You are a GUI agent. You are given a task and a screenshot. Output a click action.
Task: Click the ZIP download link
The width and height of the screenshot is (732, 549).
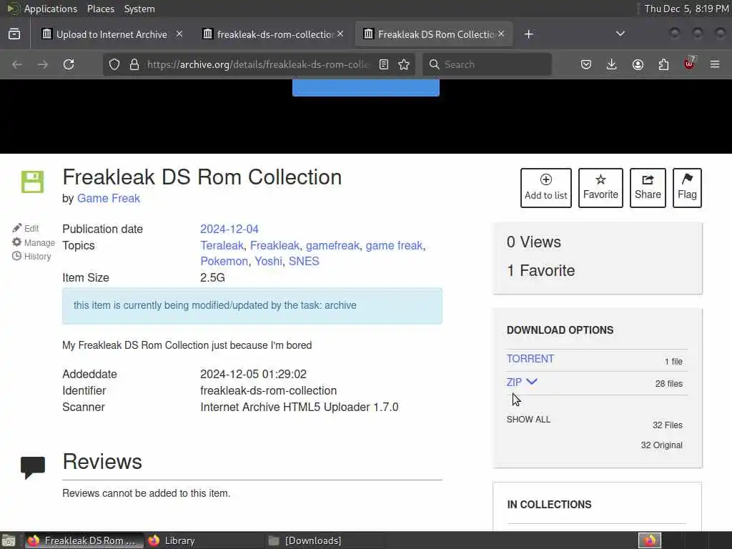coord(514,382)
